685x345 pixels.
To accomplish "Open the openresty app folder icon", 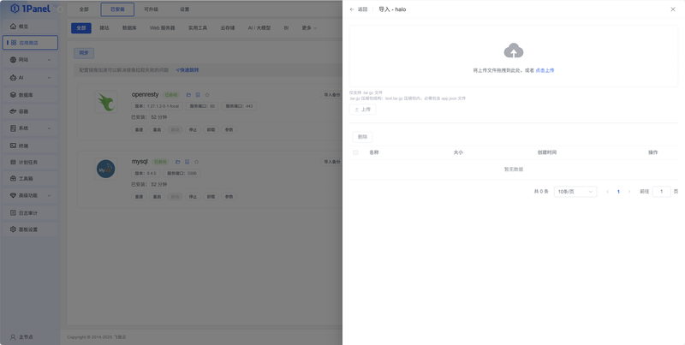I will tap(188, 95).
